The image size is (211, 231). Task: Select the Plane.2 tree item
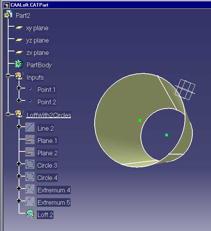pyautogui.click(x=47, y=153)
